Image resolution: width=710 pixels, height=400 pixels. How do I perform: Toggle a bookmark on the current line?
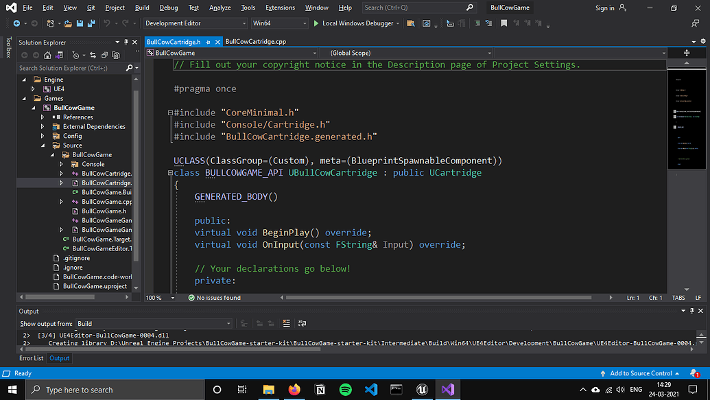point(505,23)
